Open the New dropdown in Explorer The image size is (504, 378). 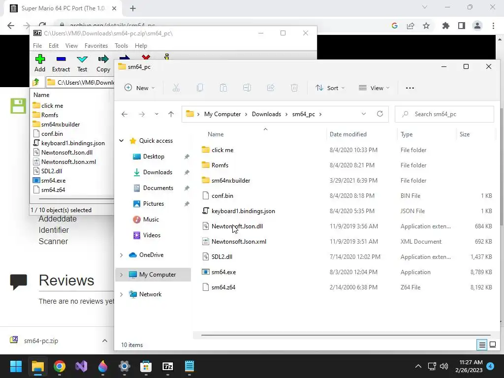pyautogui.click(x=139, y=88)
